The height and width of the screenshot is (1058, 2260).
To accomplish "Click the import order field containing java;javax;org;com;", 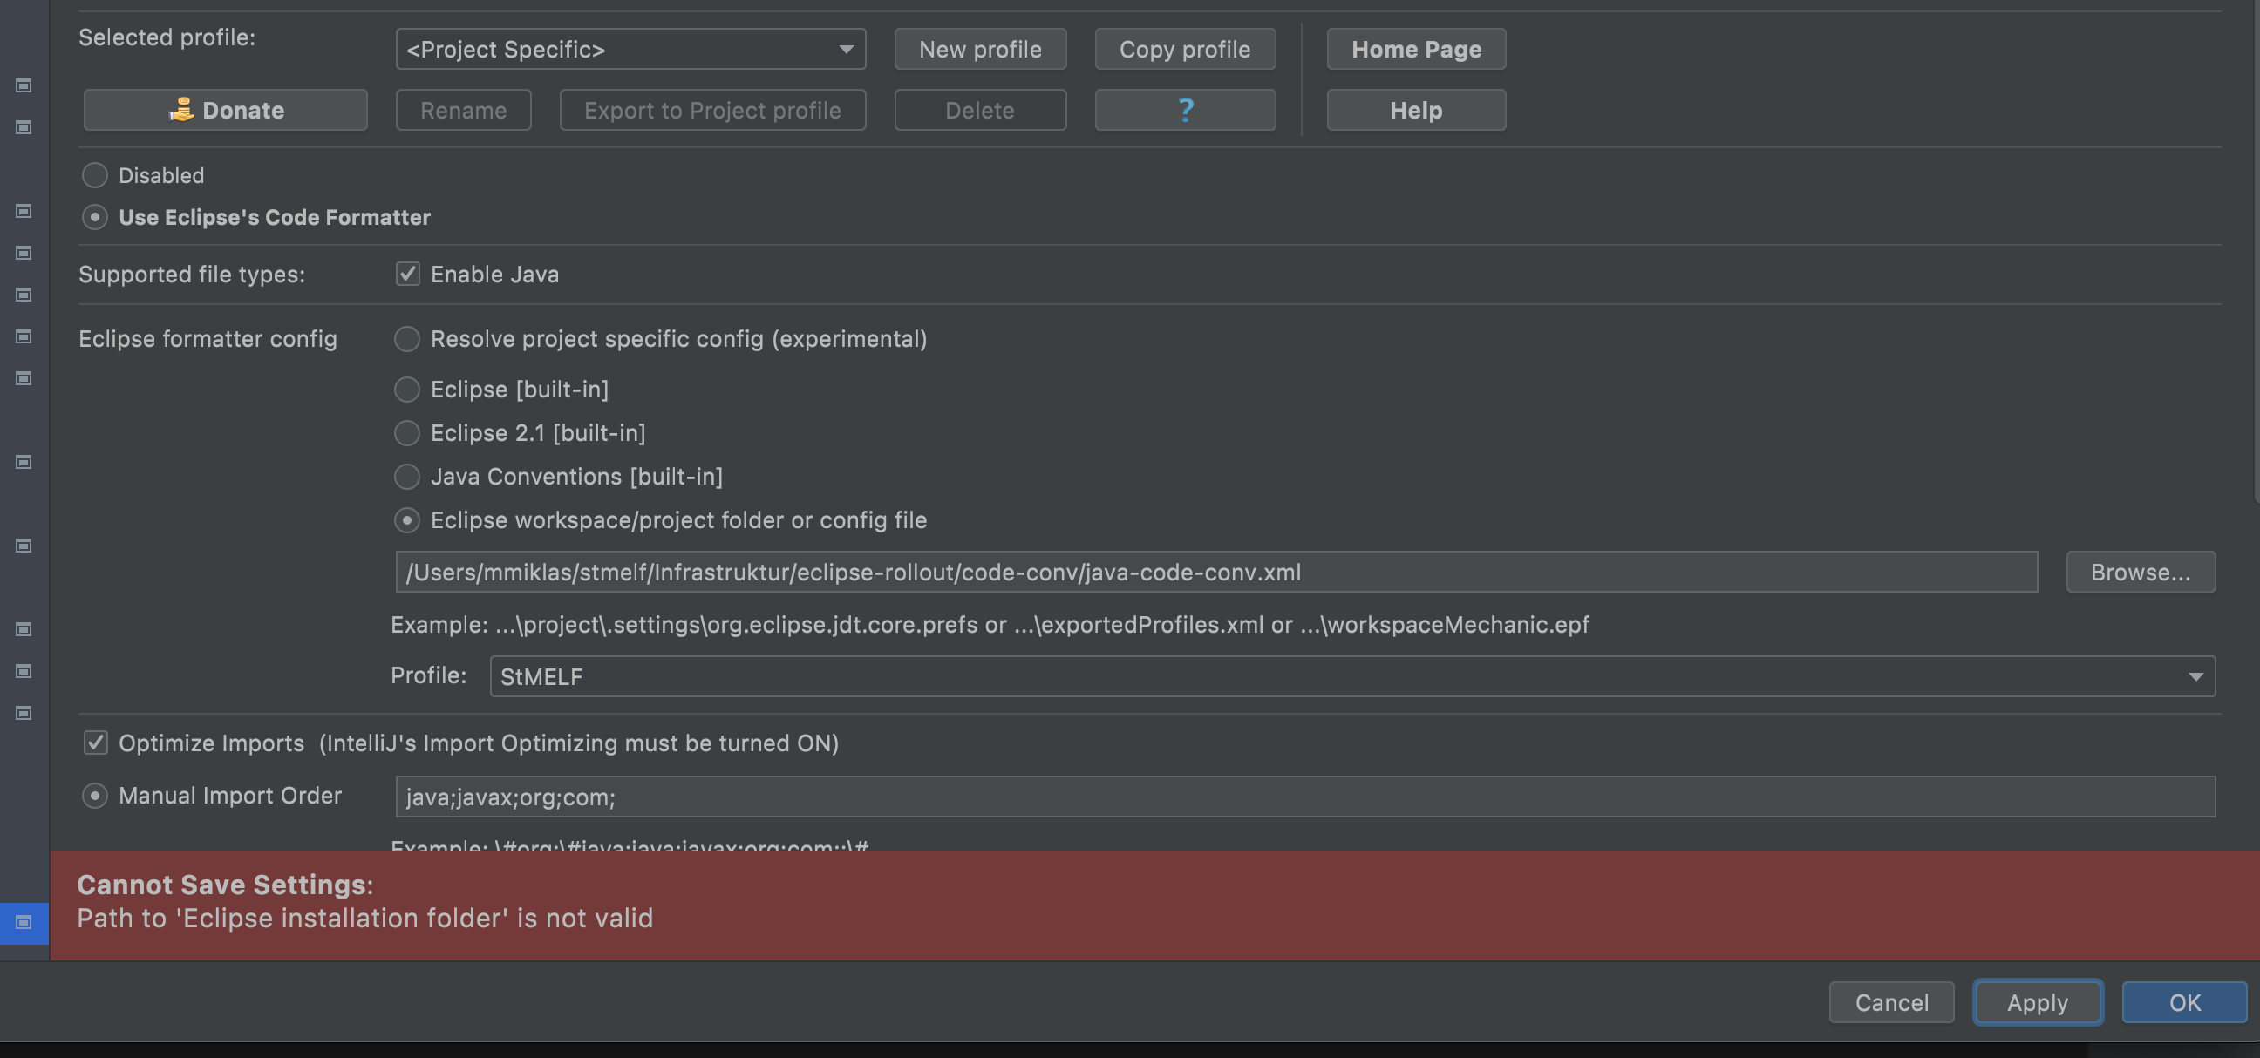I will pos(1304,797).
